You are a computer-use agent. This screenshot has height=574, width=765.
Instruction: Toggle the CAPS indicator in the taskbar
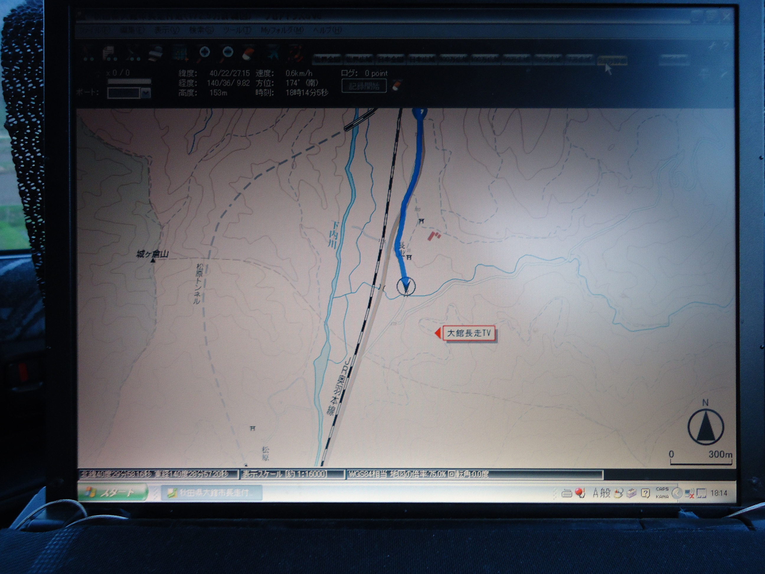tap(662, 489)
